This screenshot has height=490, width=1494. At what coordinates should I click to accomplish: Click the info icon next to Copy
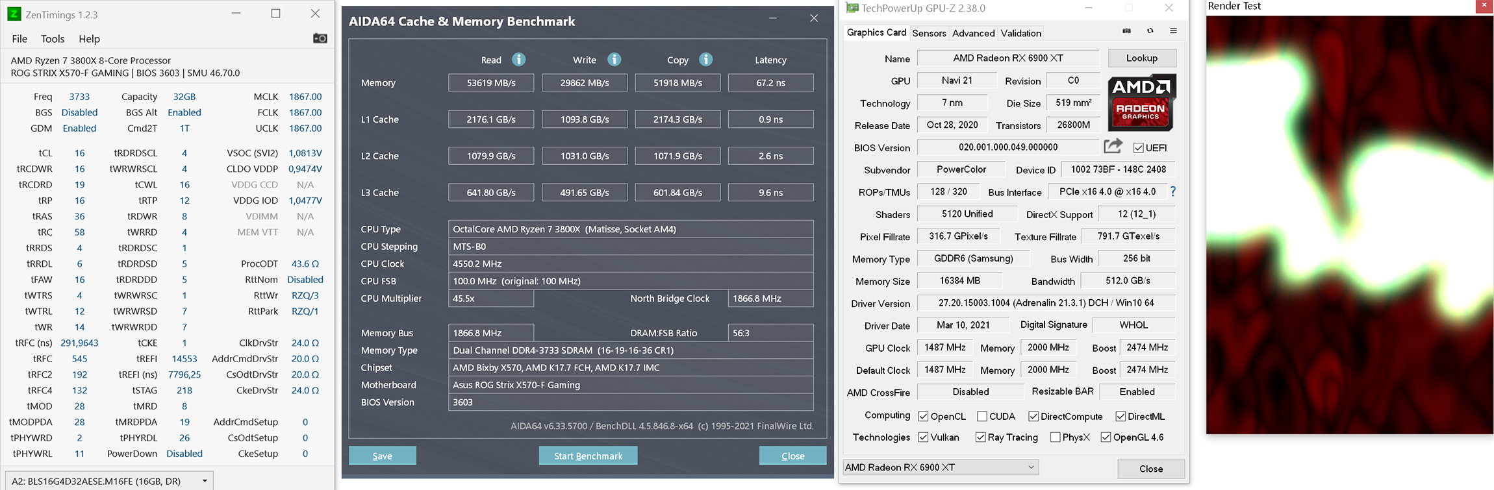pos(706,60)
